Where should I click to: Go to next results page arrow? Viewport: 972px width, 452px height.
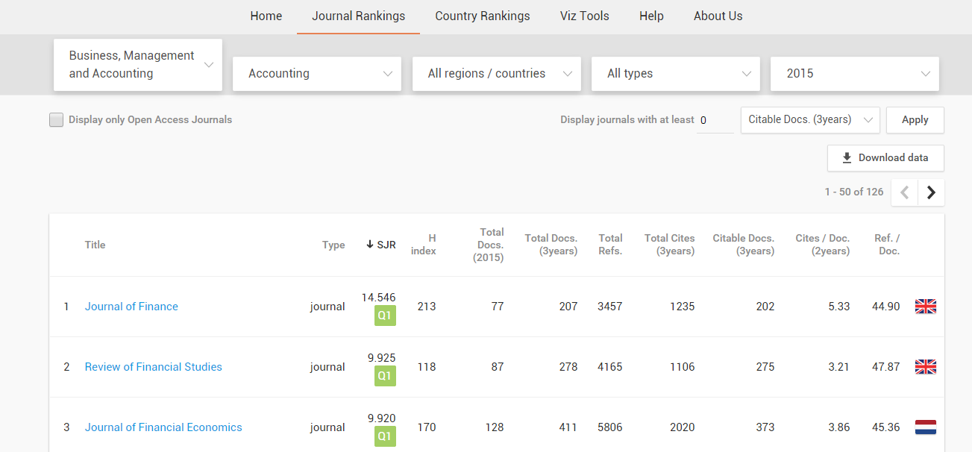[x=931, y=192]
